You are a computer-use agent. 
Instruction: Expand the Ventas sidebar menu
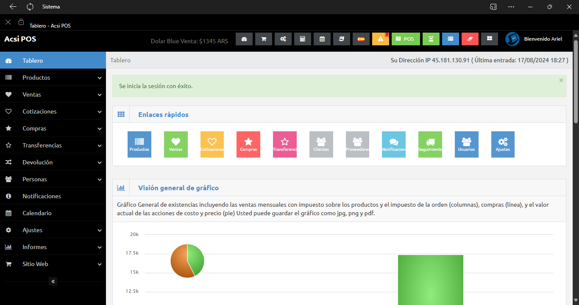click(x=53, y=94)
